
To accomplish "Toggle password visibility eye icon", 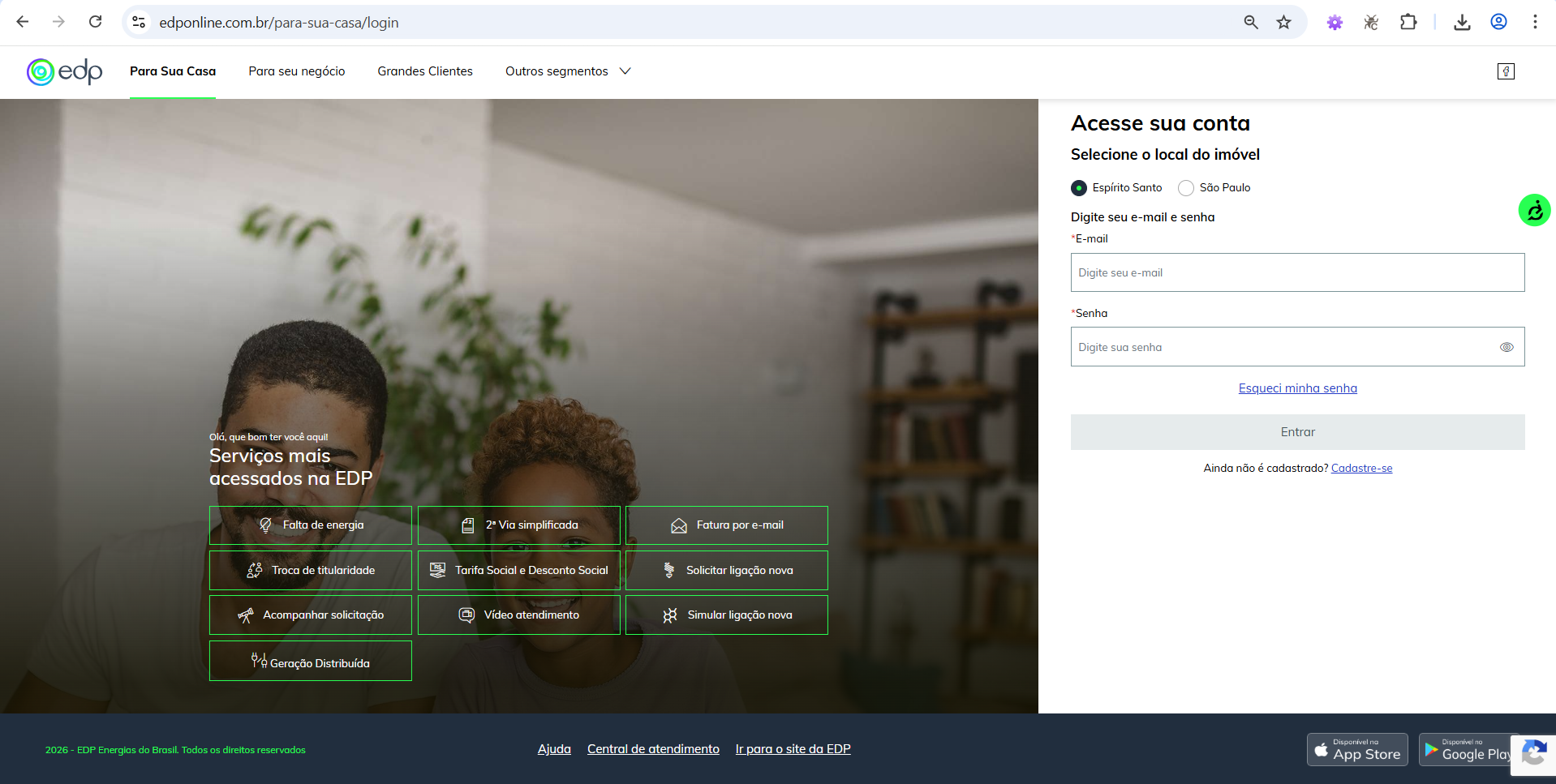I will coord(1506,347).
